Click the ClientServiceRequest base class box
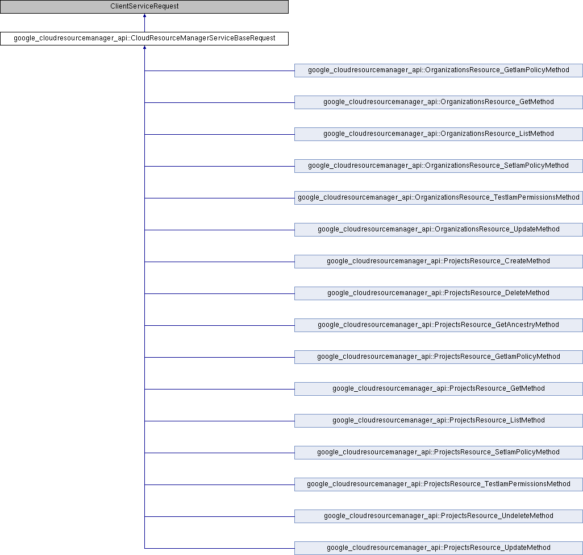The image size is (583, 555). [x=144, y=7]
